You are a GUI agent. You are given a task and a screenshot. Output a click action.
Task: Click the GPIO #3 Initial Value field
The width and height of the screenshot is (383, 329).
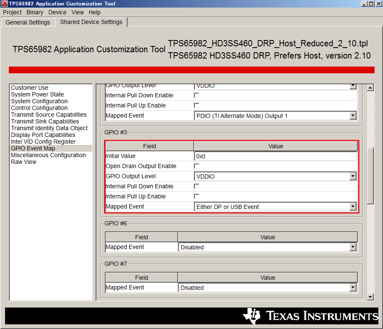276,156
